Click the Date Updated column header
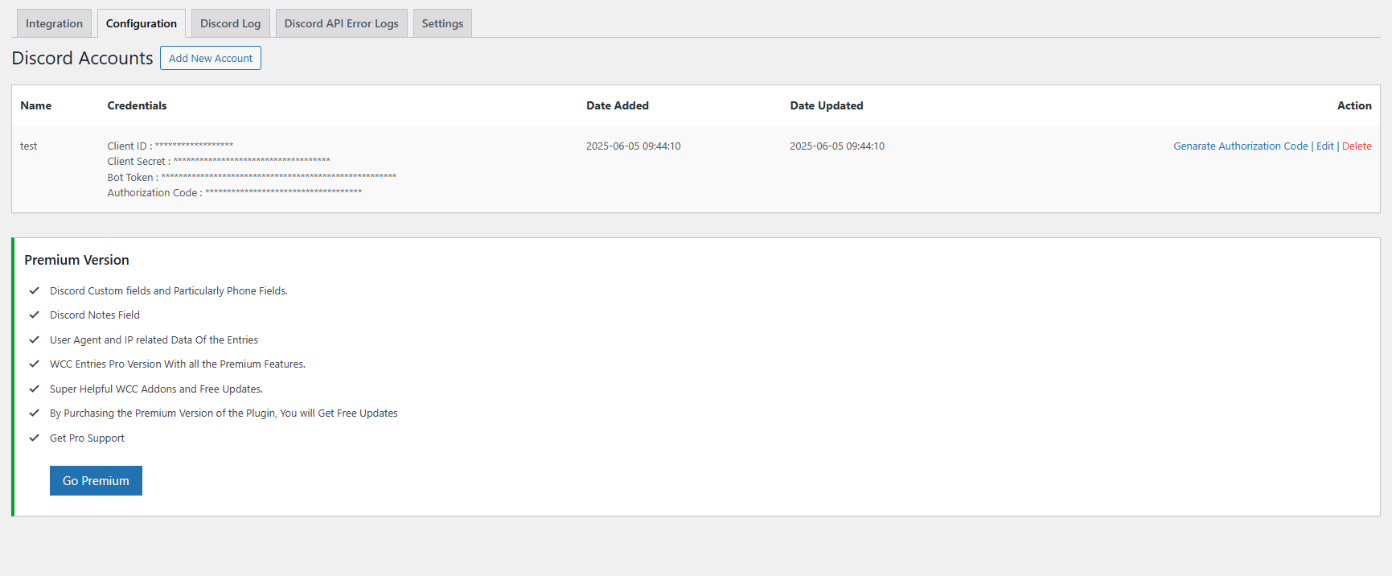Image resolution: width=1392 pixels, height=576 pixels. click(827, 105)
